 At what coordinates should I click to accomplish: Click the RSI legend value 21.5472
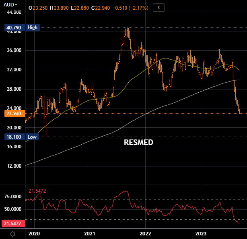click(x=37, y=191)
